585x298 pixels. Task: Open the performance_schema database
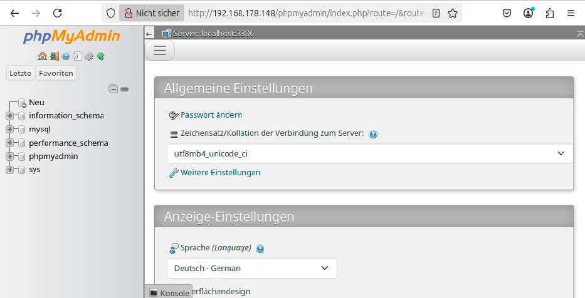pyautogui.click(x=68, y=143)
